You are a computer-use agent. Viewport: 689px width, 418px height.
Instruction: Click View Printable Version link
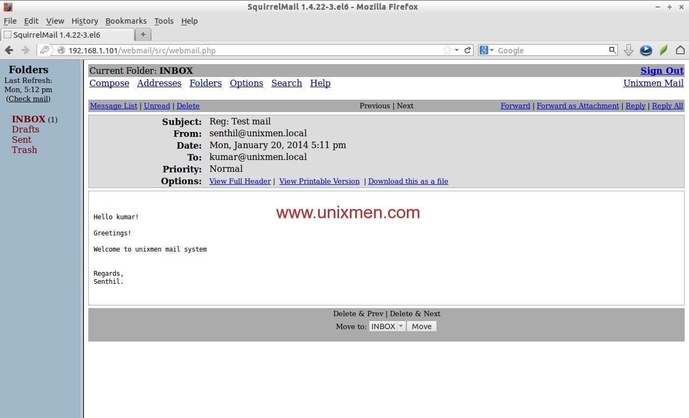(x=319, y=181)
